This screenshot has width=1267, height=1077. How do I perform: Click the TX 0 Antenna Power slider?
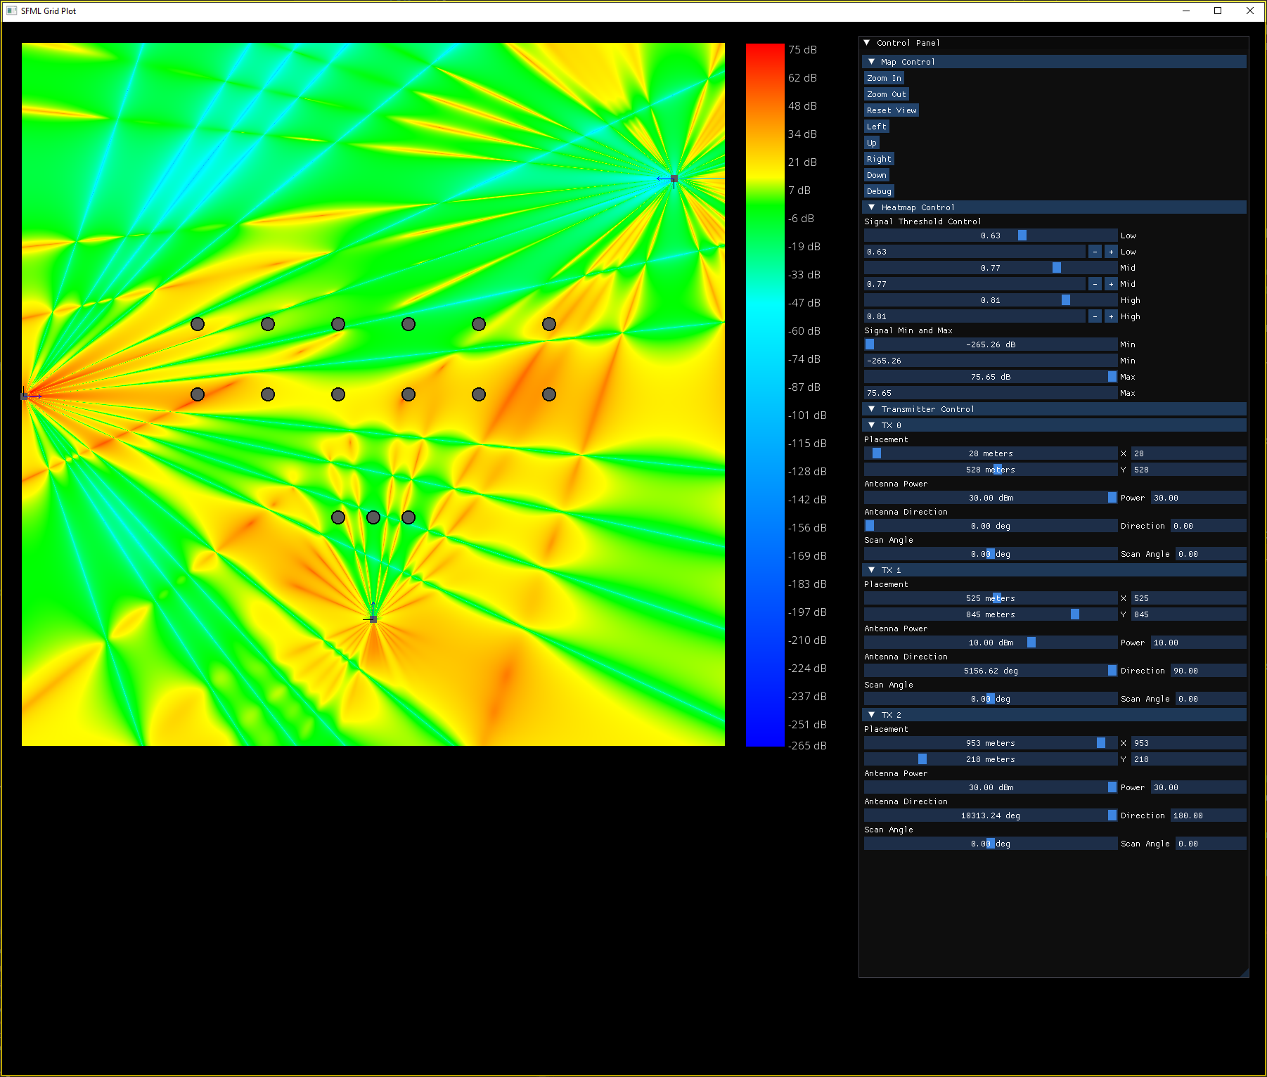990,498
